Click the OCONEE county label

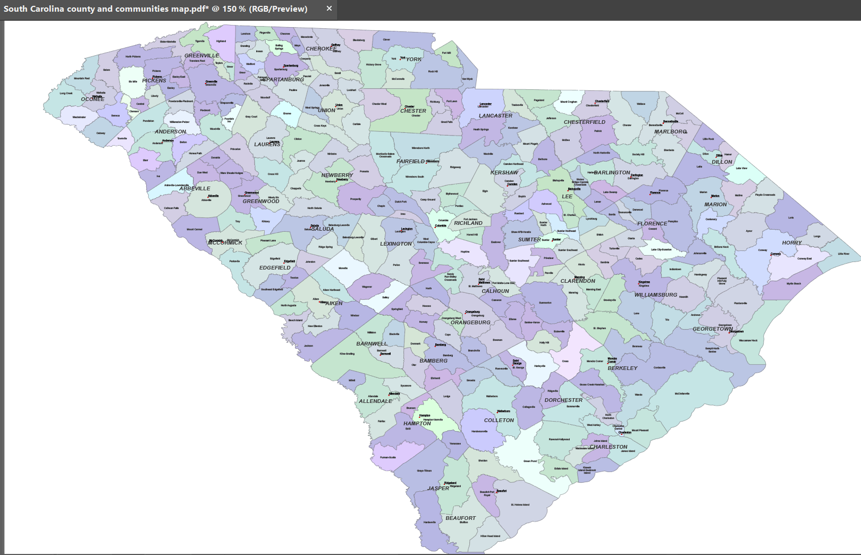pos(93,99)
